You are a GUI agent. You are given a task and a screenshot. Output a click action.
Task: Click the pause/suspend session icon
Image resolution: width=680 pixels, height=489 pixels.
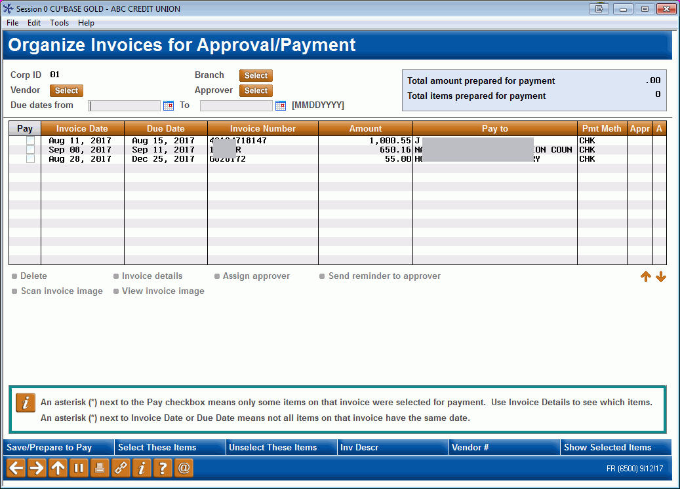point(79,468)
